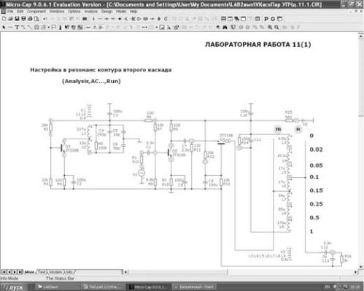Create a new circuit file
The height and width of the screenshot is (291, 364).
[x=4, y=19]
